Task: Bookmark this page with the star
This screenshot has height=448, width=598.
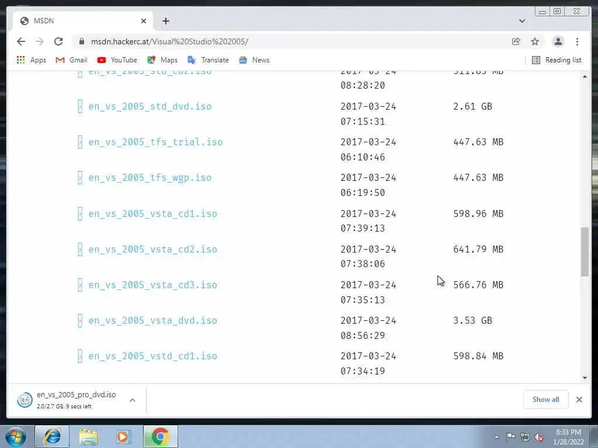Action: (x=535, y=41)
